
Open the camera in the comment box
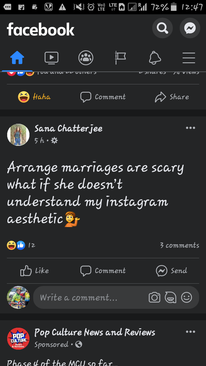[x=154, y=298]
